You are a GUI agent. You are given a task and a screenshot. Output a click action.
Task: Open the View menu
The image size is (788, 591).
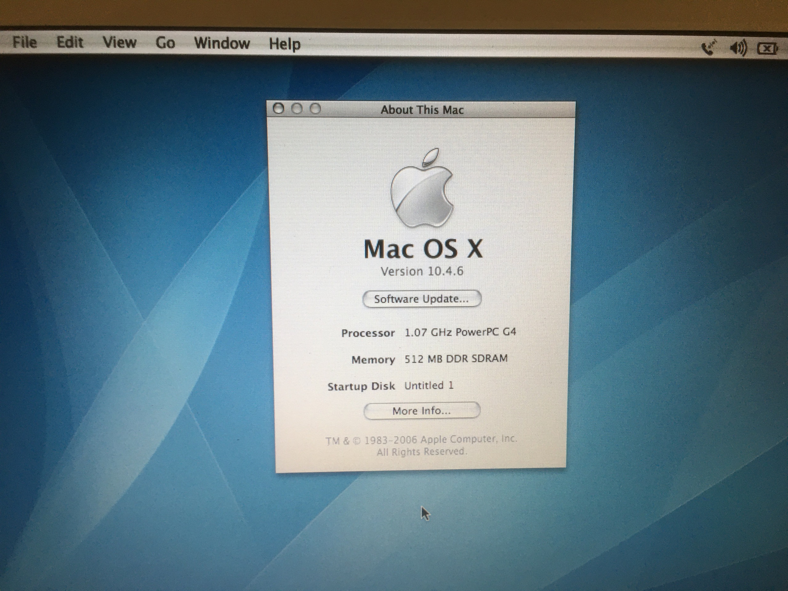coord(119,43)
